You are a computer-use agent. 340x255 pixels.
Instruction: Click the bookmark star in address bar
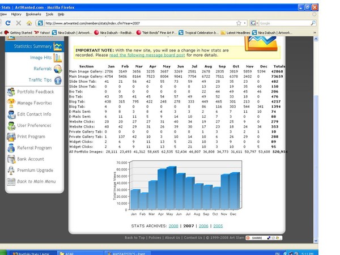click(x=239, y=23)
